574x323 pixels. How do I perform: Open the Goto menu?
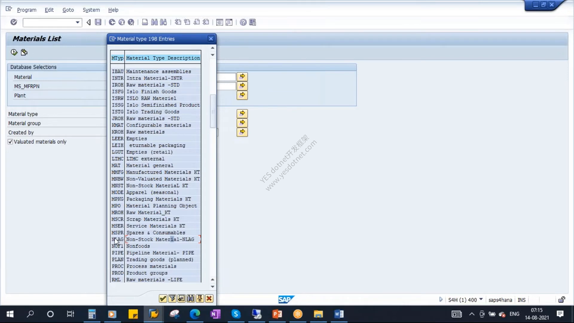click(x=68, y=10)
